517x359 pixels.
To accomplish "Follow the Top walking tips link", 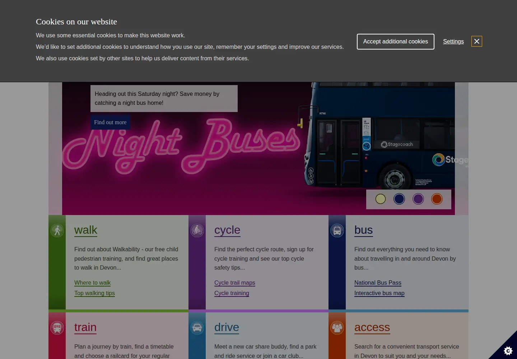I will pos(94,293).
